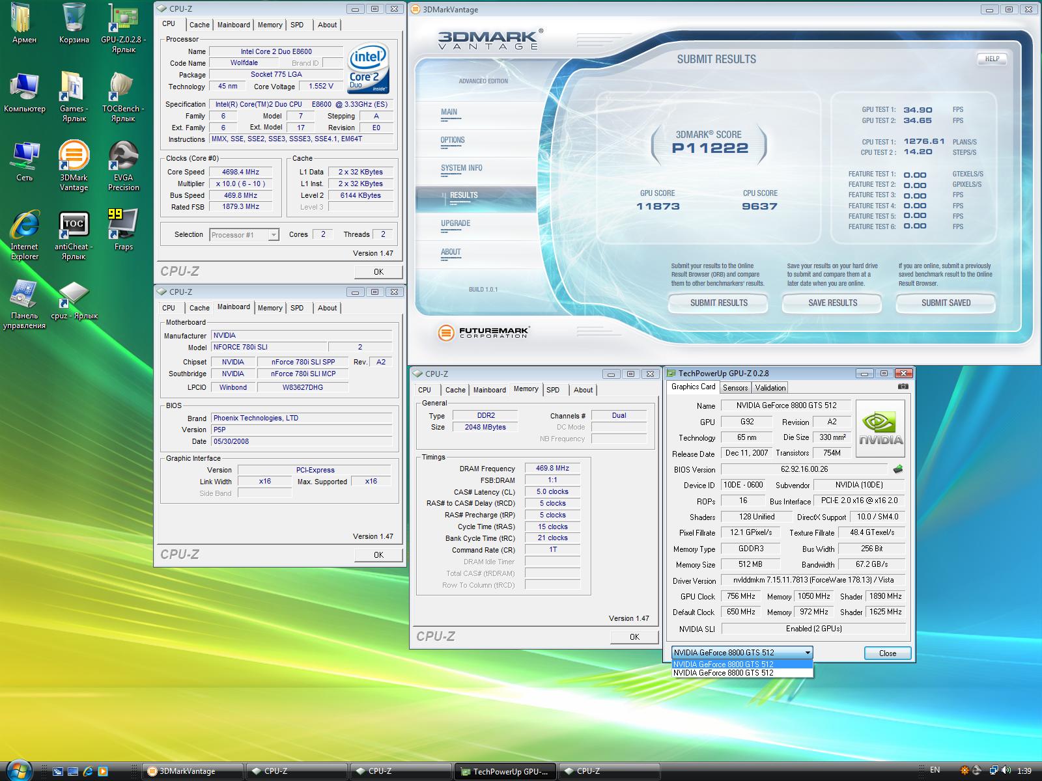The width and height of the screenshot is (1042, 781).
Task: Click the Futuremark Corporation logo
Action: pyautogui.click(x=484, y=333)
